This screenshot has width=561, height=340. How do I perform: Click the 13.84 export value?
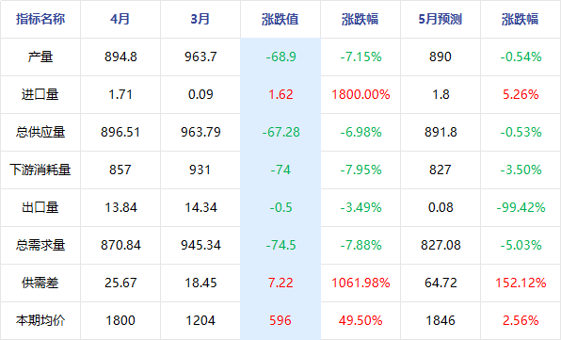pos(120,207)
